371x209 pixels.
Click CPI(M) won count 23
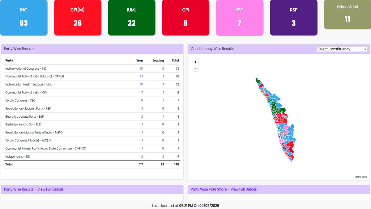(x=141, y=76)
